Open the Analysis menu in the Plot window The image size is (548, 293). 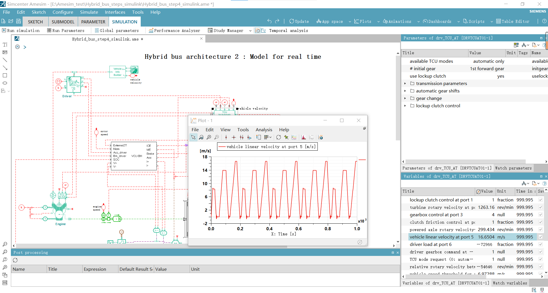pyautogui.click(x=264, y=130)
